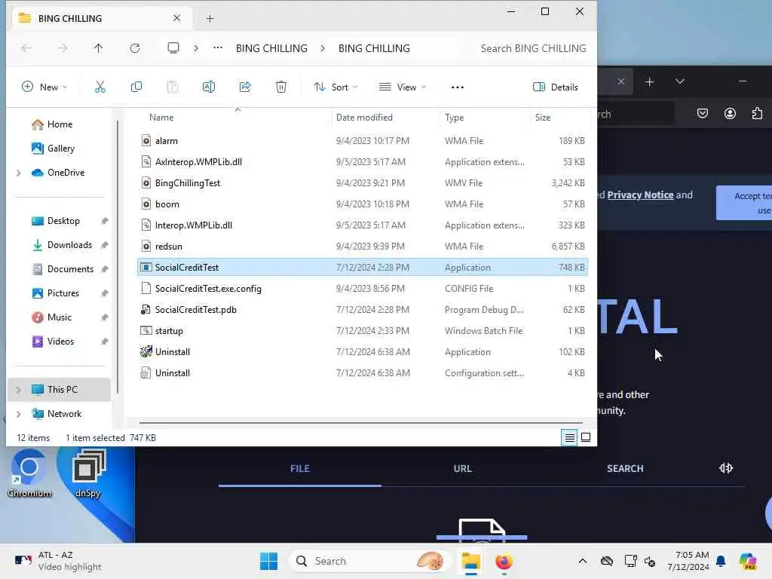Select the BingChillingTest WMV file
The image size is (772, 579).
point(363,183)
